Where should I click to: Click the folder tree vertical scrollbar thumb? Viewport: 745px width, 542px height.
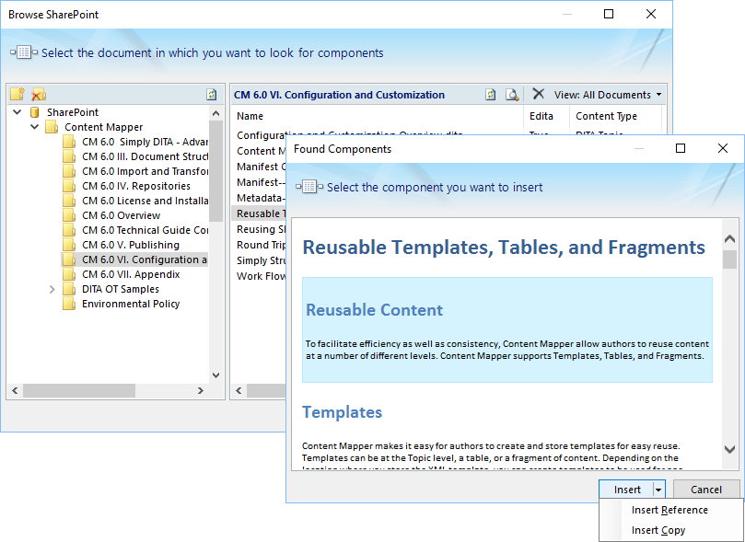(x=215, y=171)
